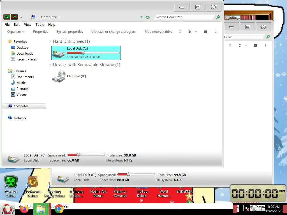
Task: Click into the Search Computer field
Action: pos(184,17)
